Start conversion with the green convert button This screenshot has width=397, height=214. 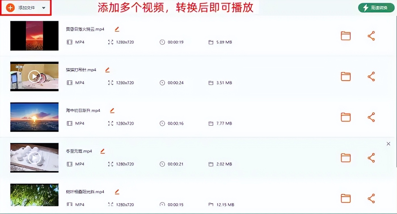[376, 8]
